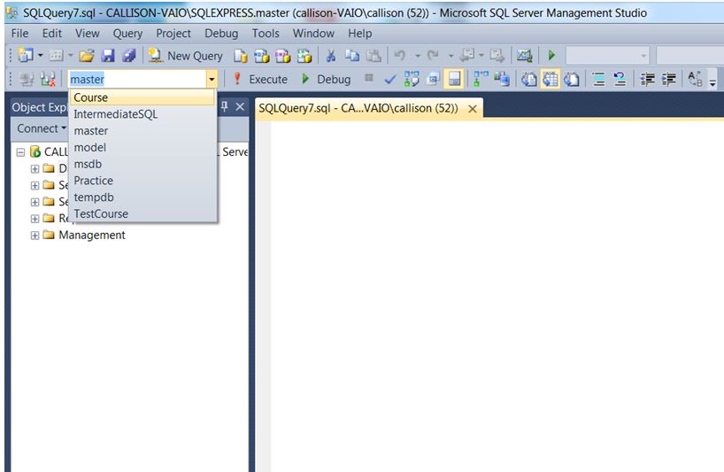Select Course from the database list
This screenshot has height=472, width=724.
(142, 97)
